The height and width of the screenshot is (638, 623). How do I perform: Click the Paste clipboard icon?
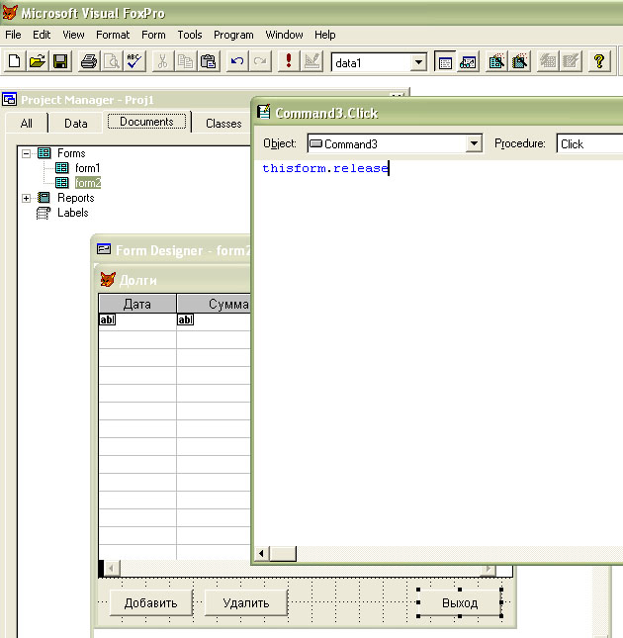click(x=208, y=61)
